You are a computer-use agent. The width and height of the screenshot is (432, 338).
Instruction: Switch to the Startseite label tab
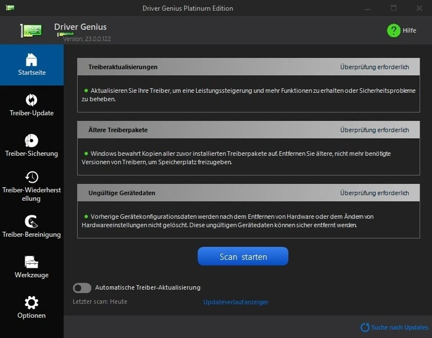coord(32,73)
